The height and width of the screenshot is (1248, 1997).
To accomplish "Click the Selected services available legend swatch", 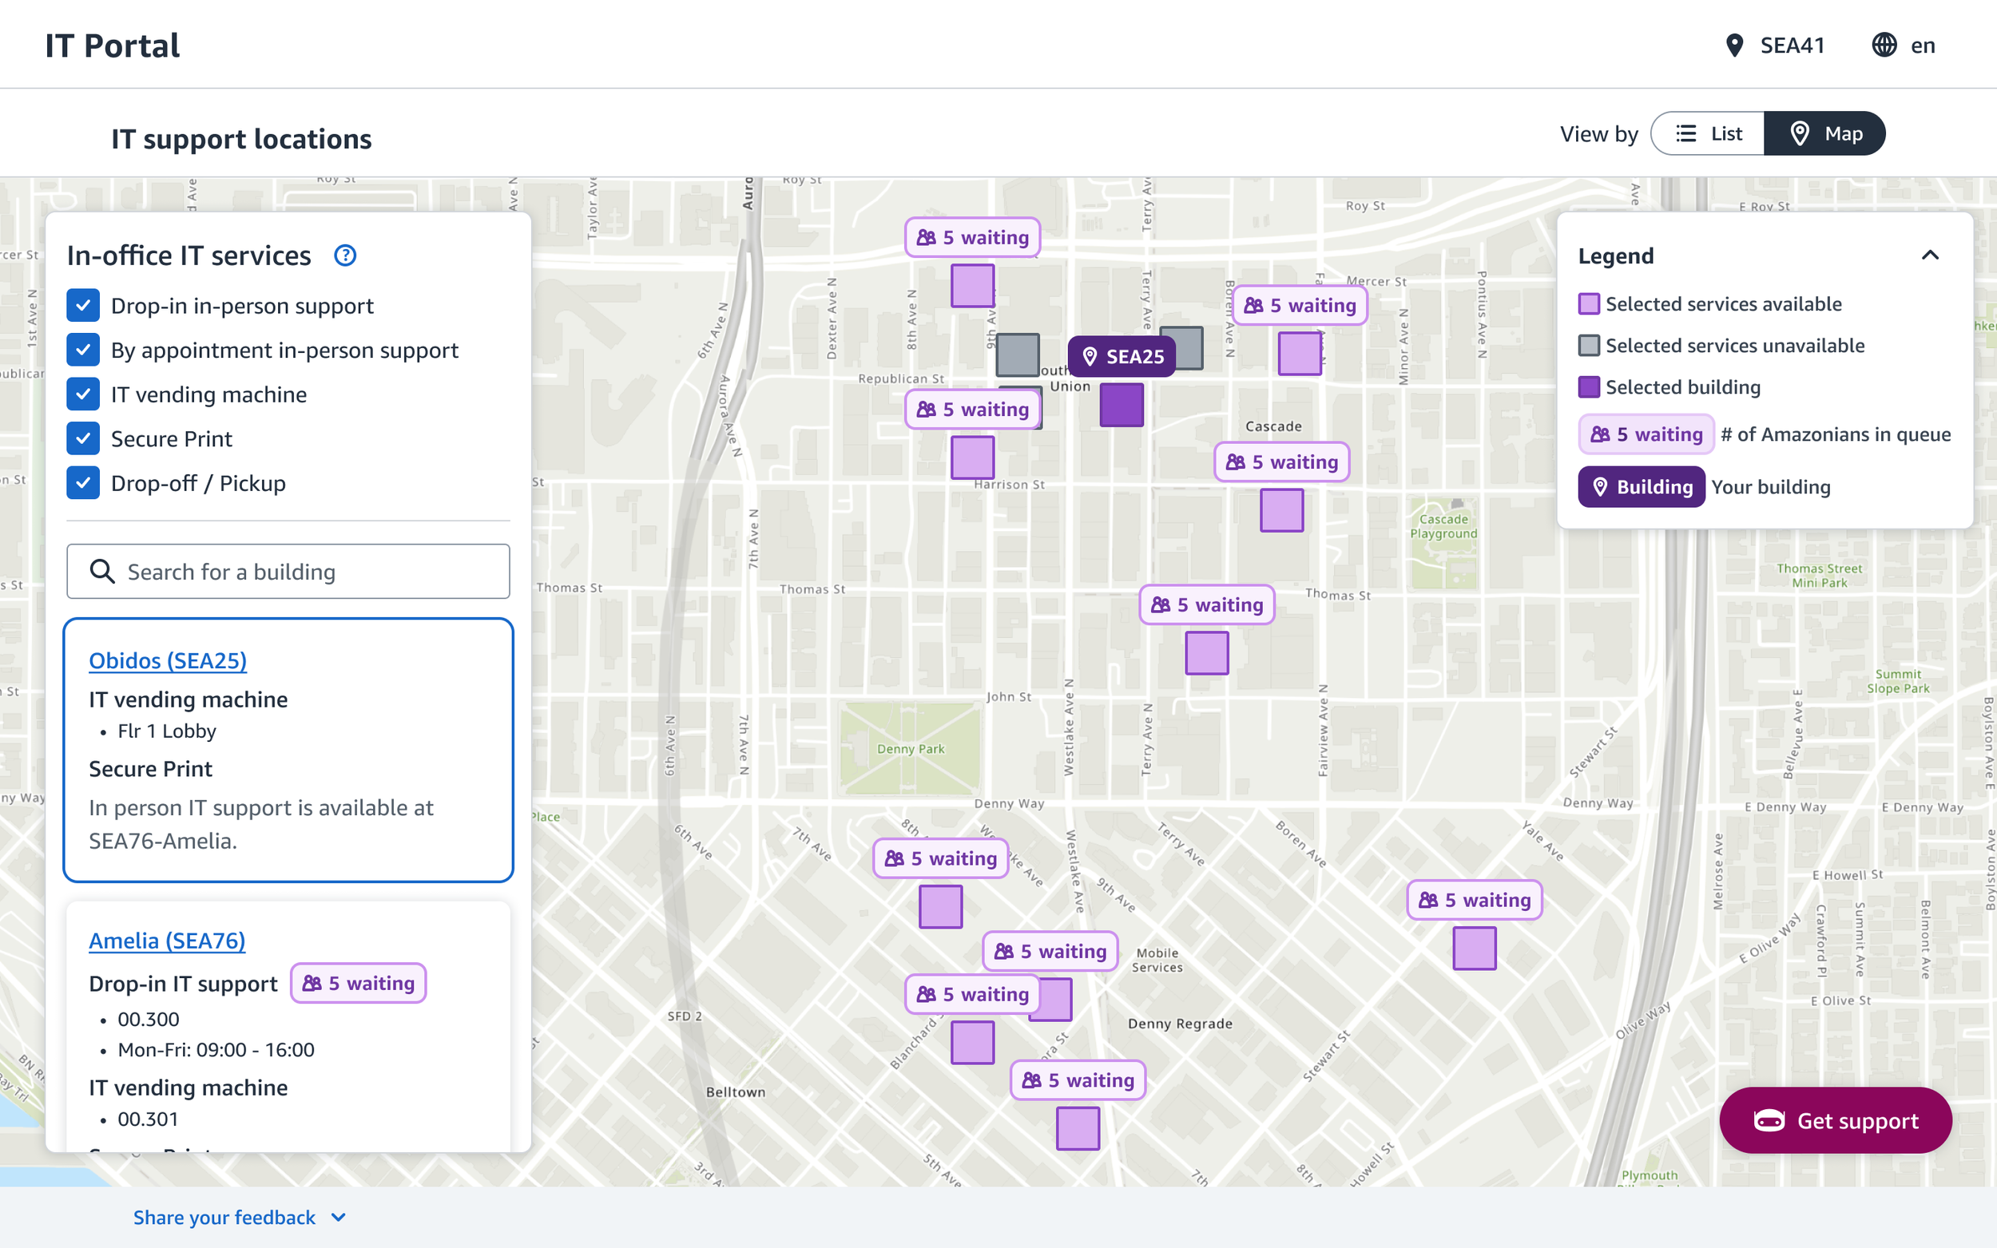I will click(x=1588, y=304).
